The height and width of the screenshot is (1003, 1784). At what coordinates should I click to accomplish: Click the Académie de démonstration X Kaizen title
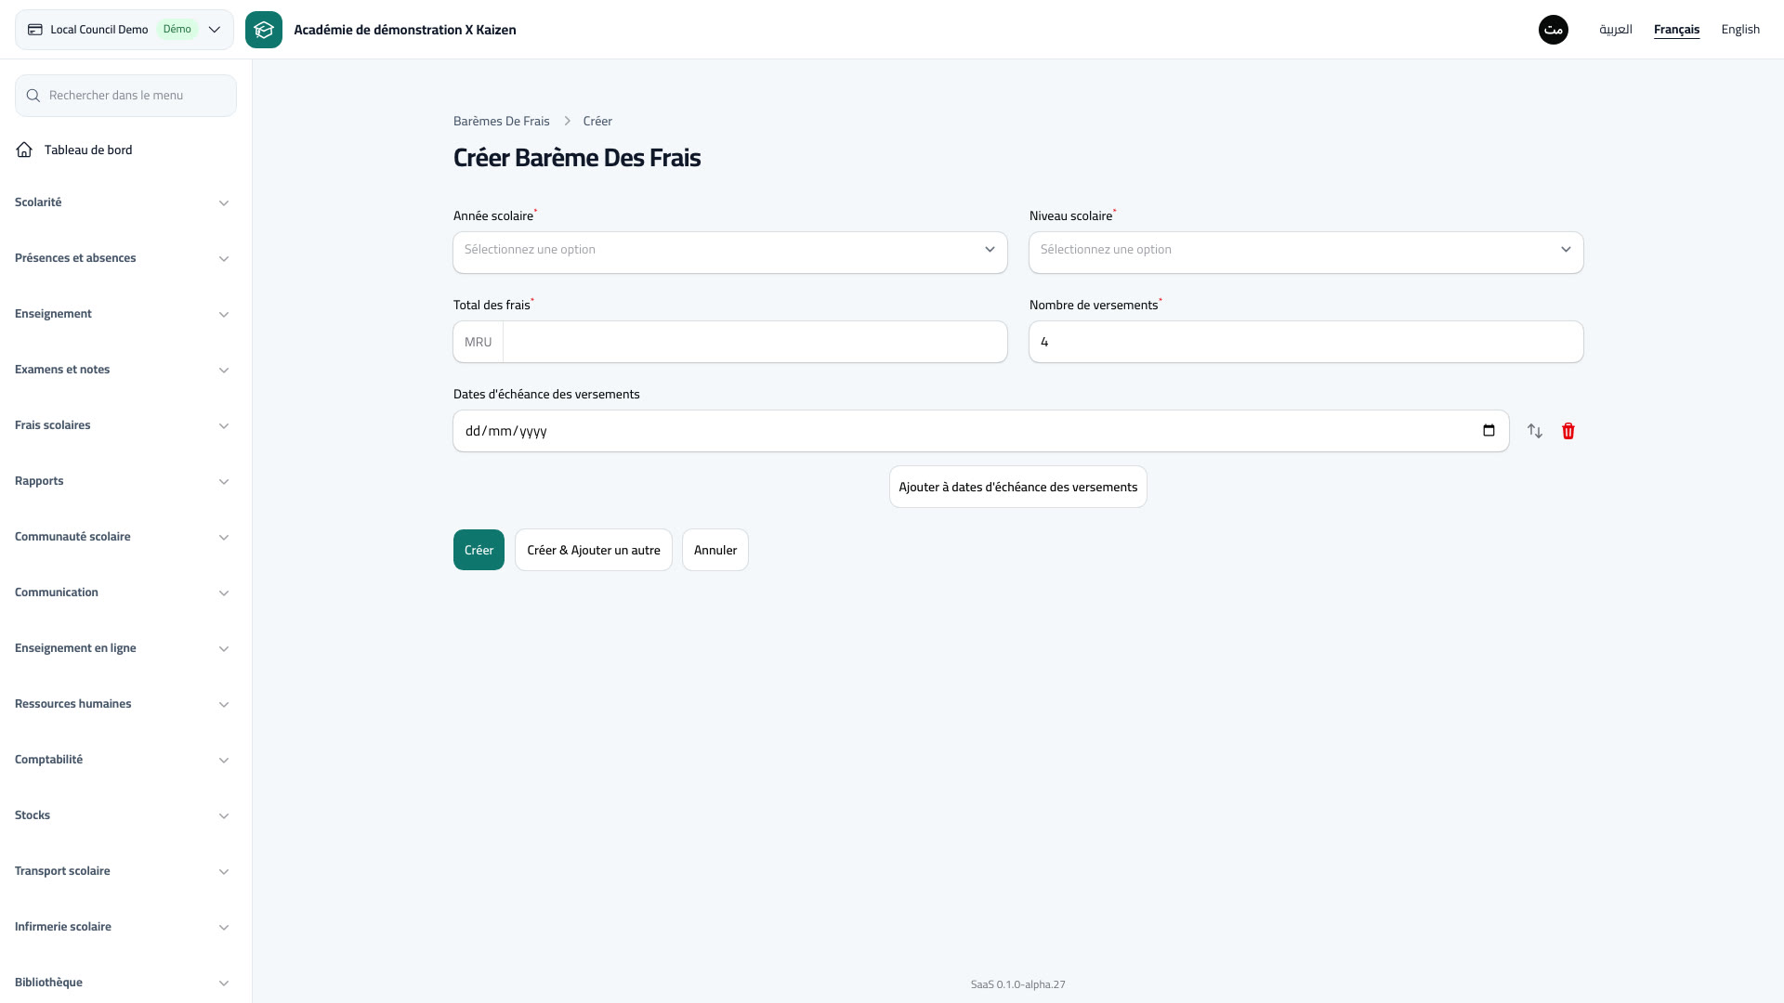[x=405, y=30]
